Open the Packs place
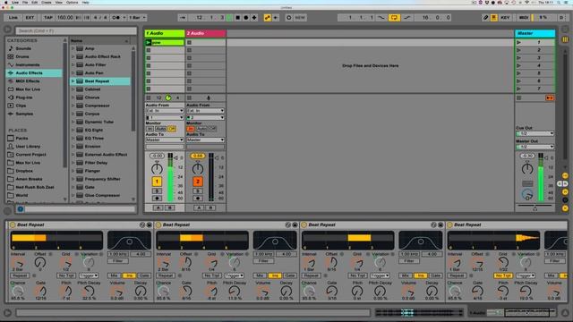573x322 pixels. click(21, 139)
